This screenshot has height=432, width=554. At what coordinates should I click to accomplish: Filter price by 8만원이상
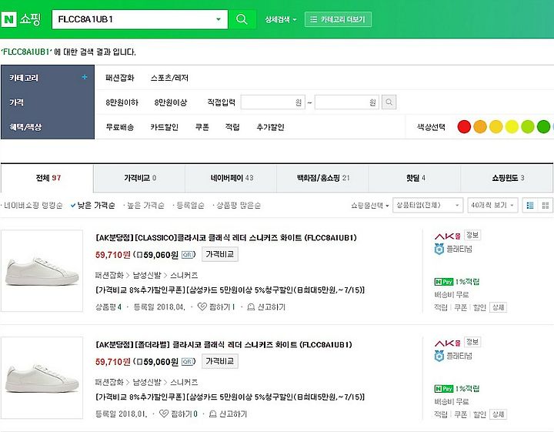point(171,102)
